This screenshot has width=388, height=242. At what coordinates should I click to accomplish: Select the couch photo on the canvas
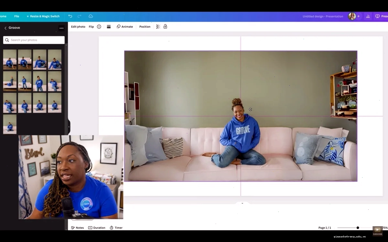coord(241,116)
